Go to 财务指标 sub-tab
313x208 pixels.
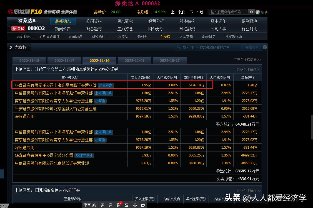tap(98, 37)
